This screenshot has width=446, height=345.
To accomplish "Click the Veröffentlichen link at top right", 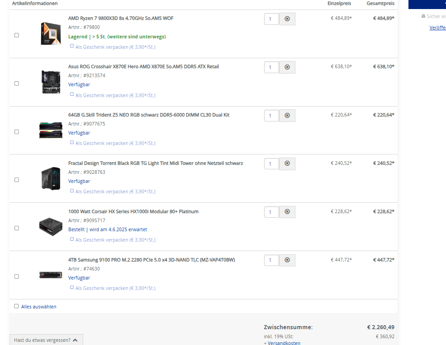I will pos(437,28).
